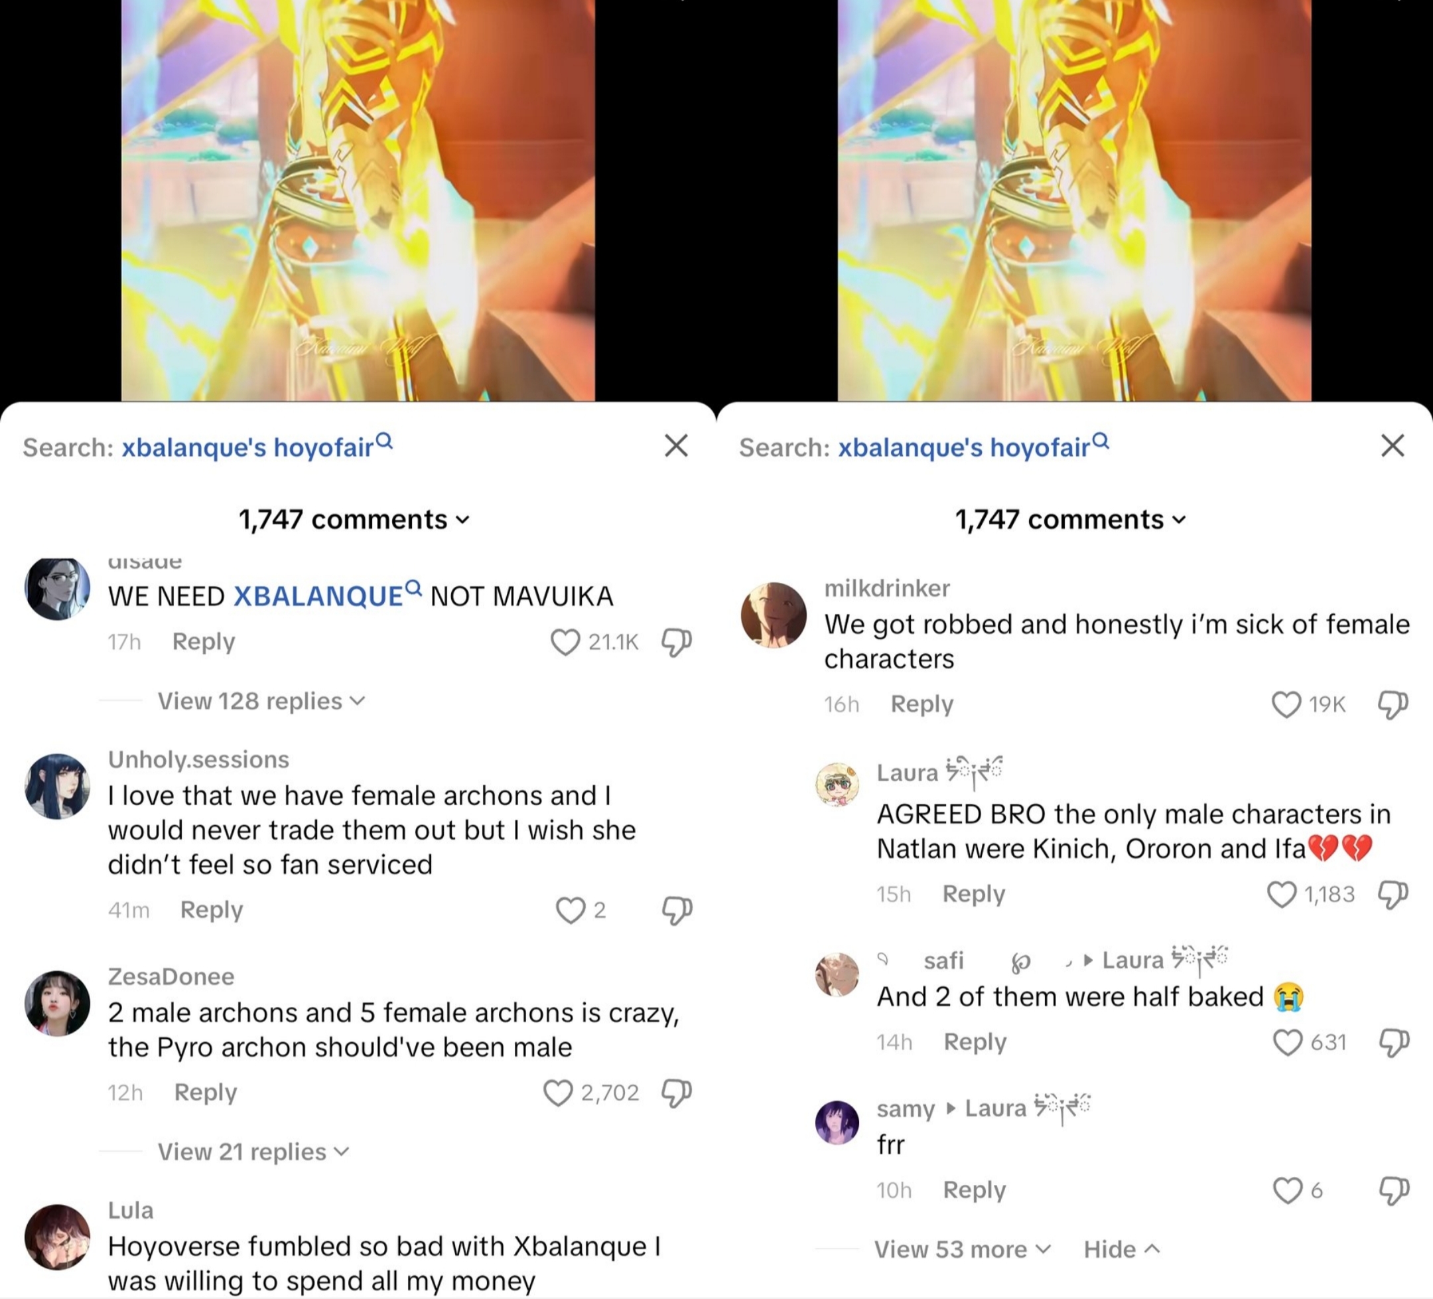Screen dimensions: 1433x1299
Task: Tap dislike on Laura's AGREED BRO reply
Action: tap(1393, 895)
